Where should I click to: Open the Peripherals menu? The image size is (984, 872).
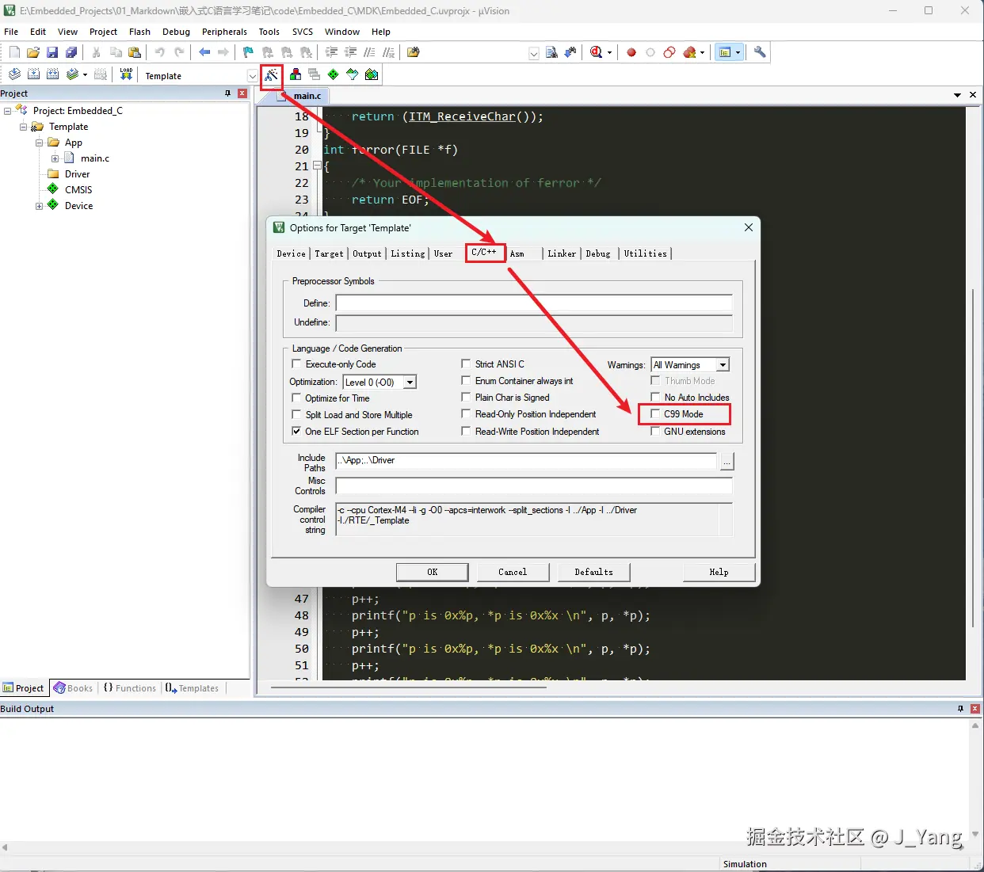[224, 32]
